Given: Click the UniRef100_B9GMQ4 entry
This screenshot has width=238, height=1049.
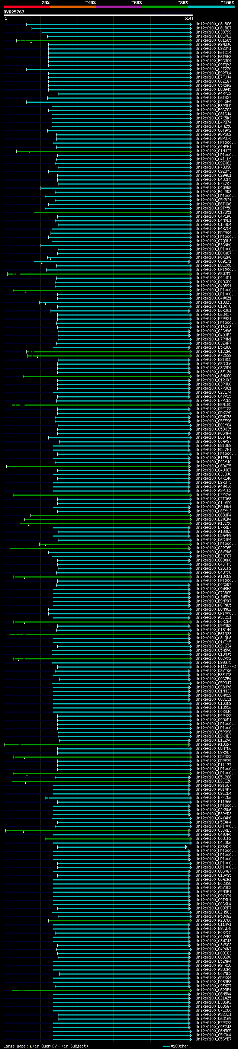Looking at the screenshot, I should tap(213, 61).
